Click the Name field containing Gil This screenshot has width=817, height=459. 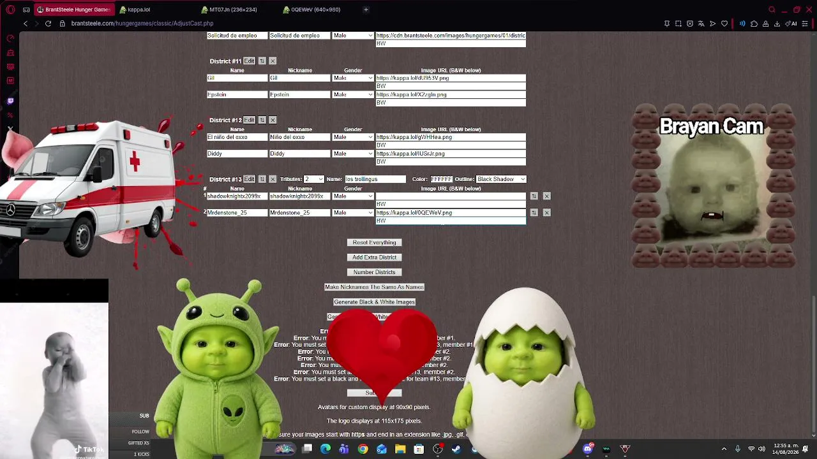coord(237,78)
